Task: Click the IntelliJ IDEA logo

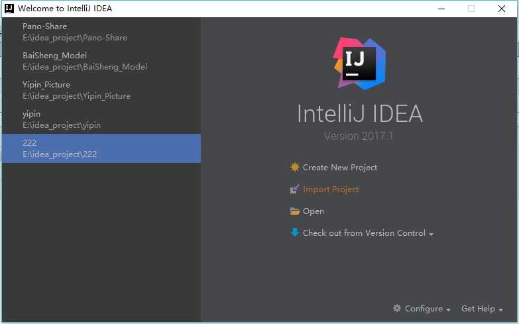Action: (x=359, y=64)
